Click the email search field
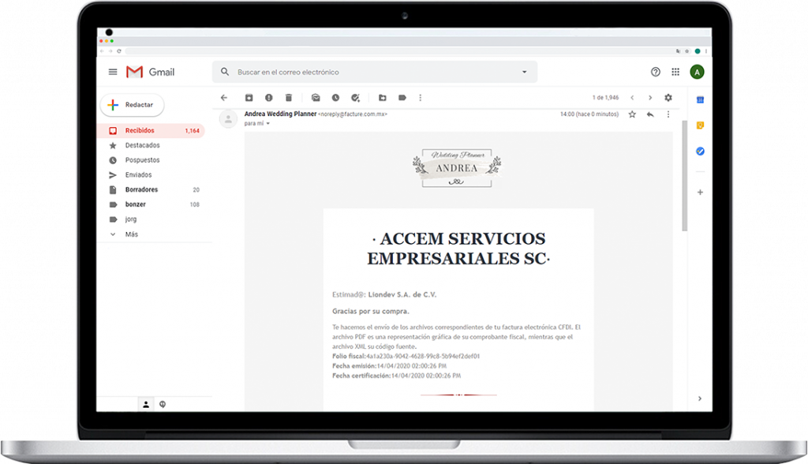The width and height of the screenshot is (808, 464). click(x=371, y=72)
